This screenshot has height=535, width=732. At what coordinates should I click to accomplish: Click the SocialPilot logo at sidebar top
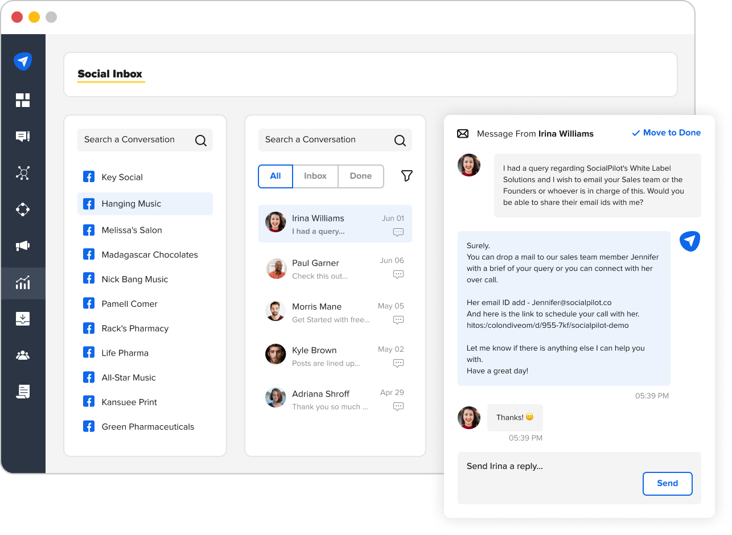click(x=23, y=61)
